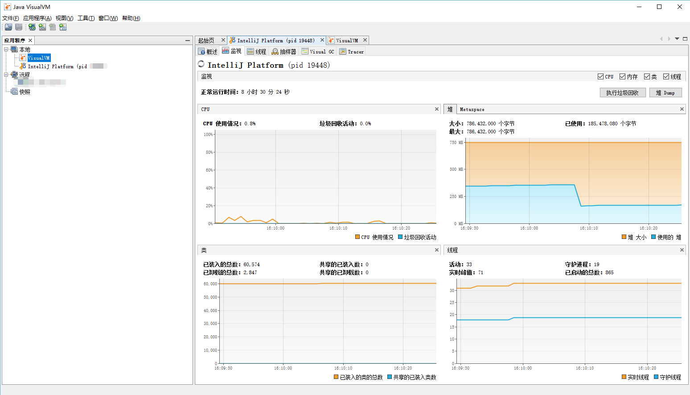Close the 堆 memory chart panel

[682, 109]
